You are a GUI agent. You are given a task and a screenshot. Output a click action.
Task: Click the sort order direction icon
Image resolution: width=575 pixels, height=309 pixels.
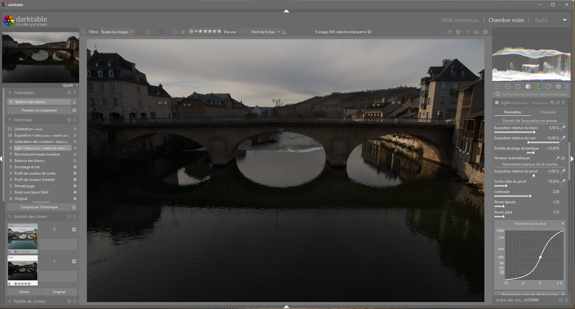[x=284, y=32]
